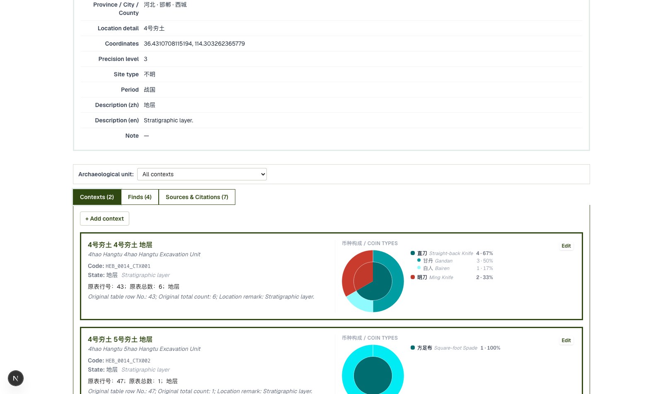Click the text 'Stratigraphic layer.' in Description (en)
663x394 pixels.
click(x=169, y=120)
